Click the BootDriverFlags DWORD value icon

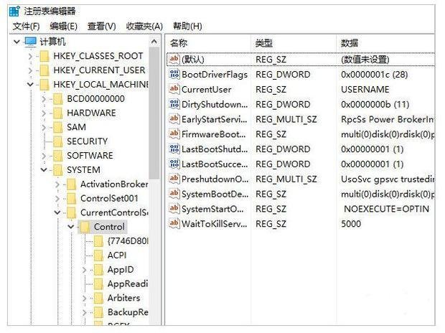click(x=174, y=74)
